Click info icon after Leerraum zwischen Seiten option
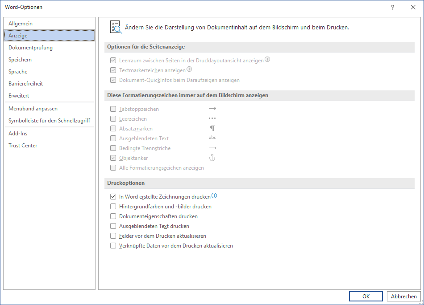This screenshot has width=424, height=305. point(267,60)
